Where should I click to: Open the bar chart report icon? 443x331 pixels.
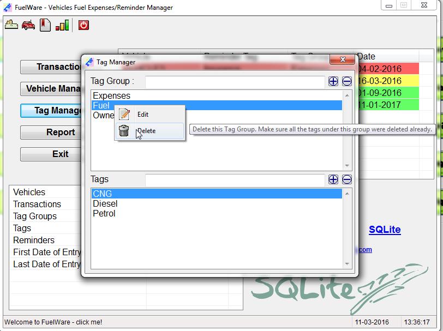62,25
